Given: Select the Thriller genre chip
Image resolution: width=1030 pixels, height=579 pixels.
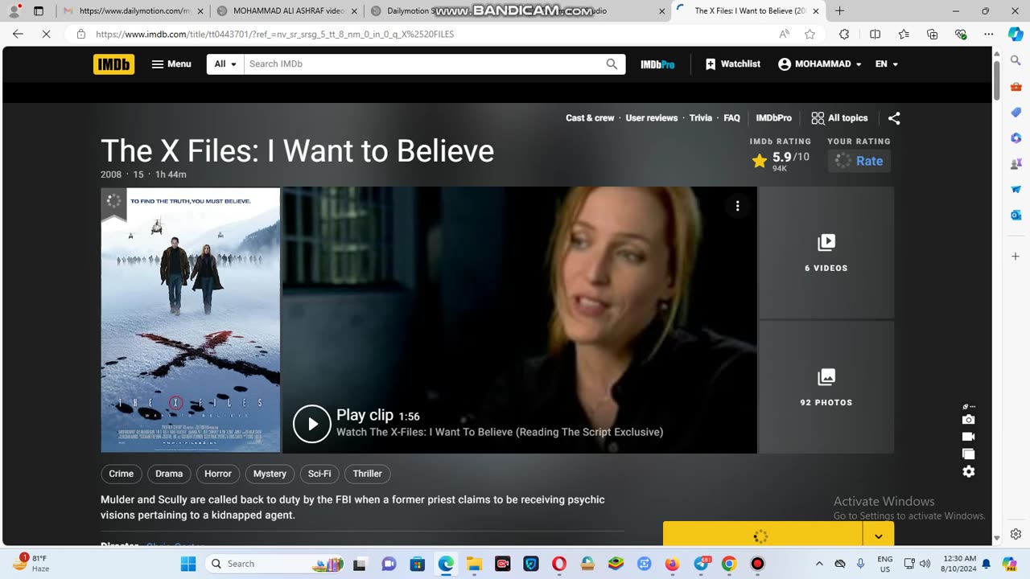Looking at the screenshot, I should tap(367, 474).
